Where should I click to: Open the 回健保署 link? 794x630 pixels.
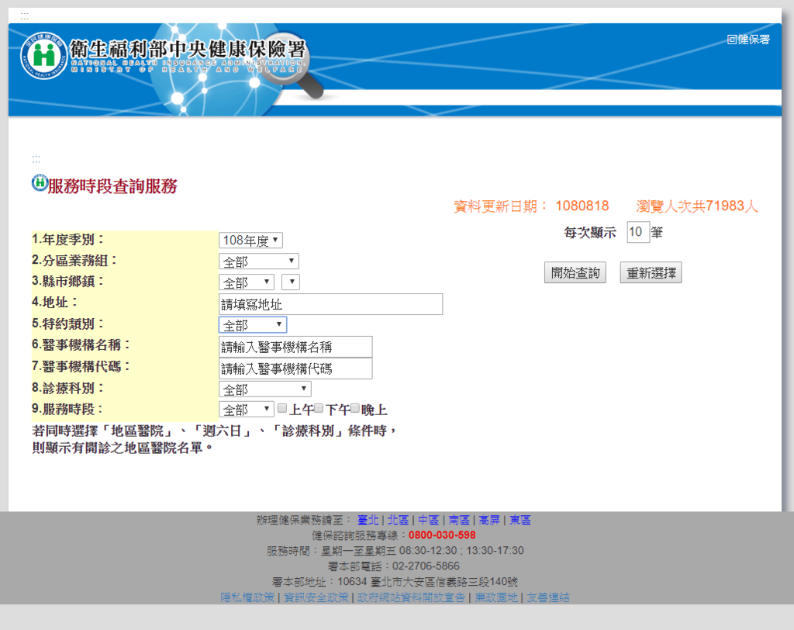pyautogui.click(x=748, y=40)
